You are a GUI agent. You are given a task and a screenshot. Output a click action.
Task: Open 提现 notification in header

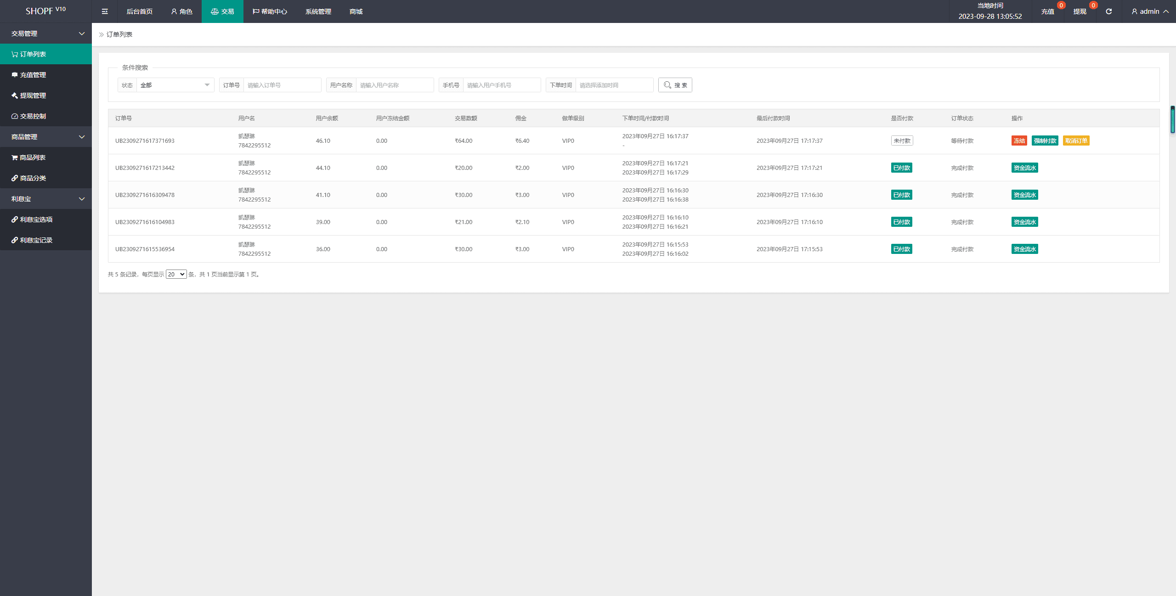point(1080,11)
